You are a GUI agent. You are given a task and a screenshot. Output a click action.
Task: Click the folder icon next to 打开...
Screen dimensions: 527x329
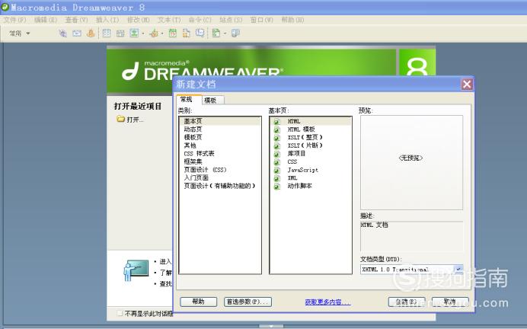(x=120, y=119)
